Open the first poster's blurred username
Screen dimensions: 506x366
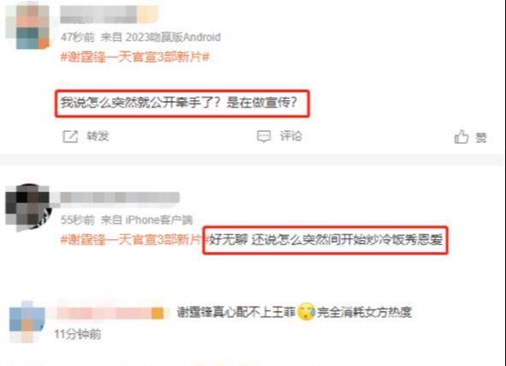110,15
